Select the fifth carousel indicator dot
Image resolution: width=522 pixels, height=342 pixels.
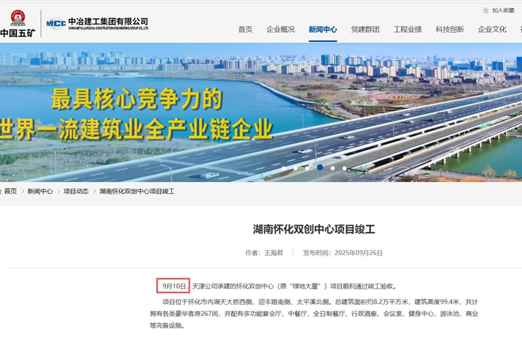pos(332,168)
